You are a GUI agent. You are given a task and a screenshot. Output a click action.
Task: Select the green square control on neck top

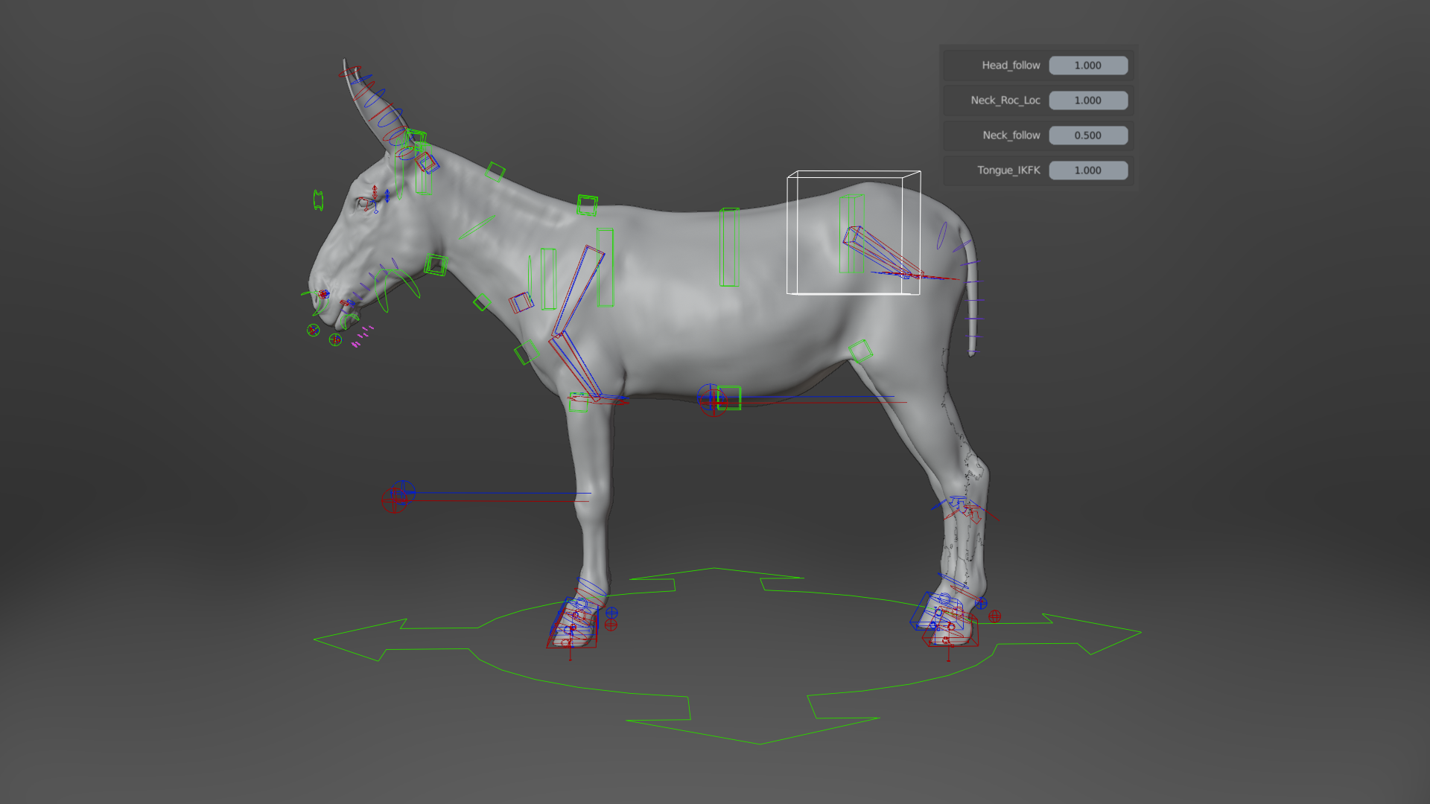coord(587,205)
